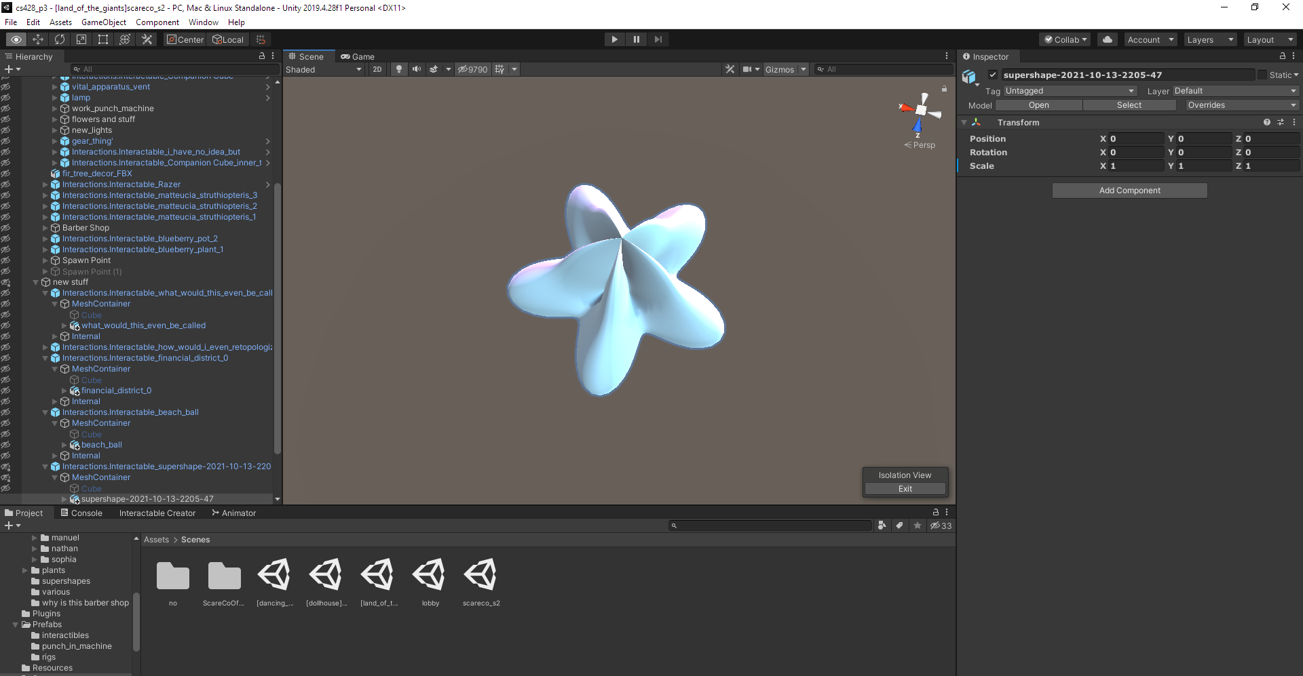
Task: Open custom editor tools icon
Action: click(x=147, y=39)
